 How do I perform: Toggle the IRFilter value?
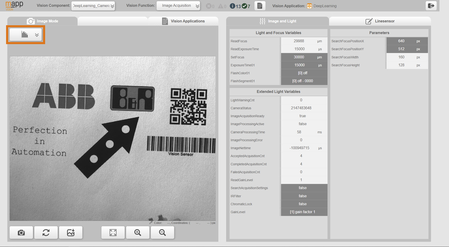[304, 196]
